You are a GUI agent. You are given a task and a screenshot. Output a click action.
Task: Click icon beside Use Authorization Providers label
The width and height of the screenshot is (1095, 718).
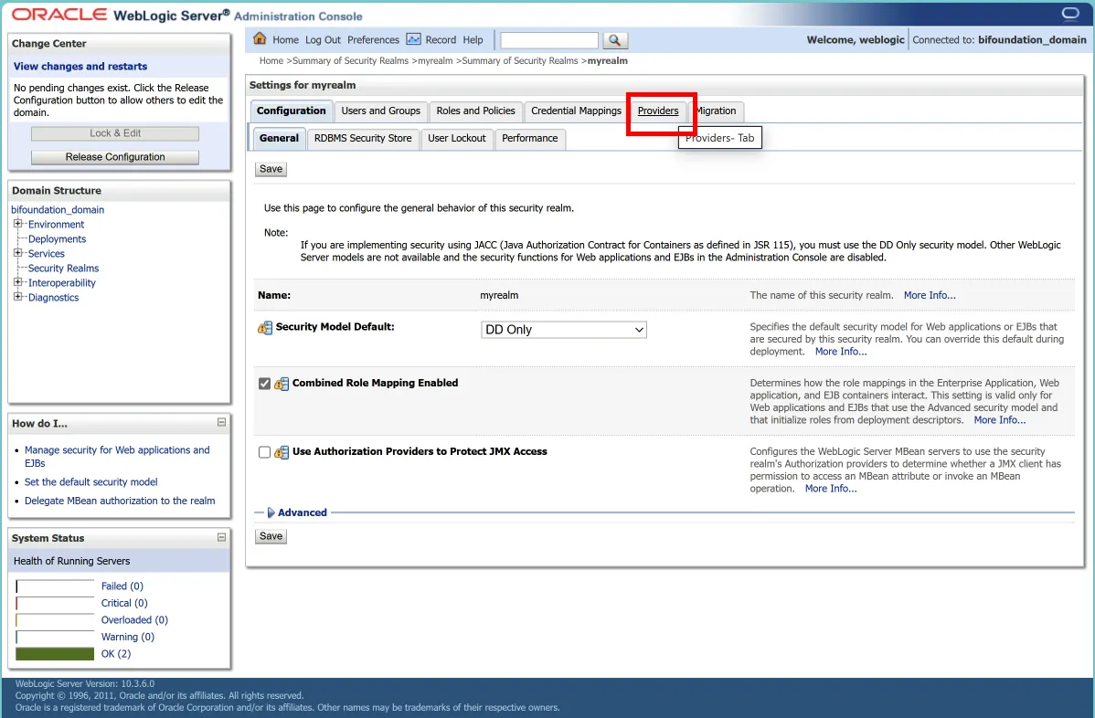click(282, 452)
